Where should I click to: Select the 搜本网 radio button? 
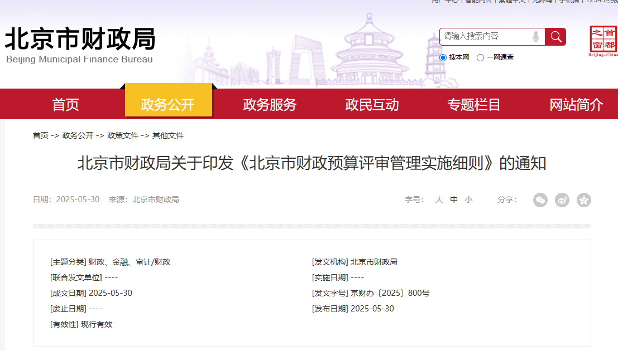click(x=443, y=57)
